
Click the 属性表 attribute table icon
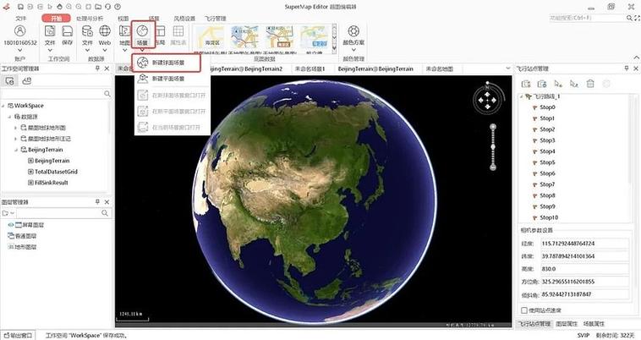178,30
